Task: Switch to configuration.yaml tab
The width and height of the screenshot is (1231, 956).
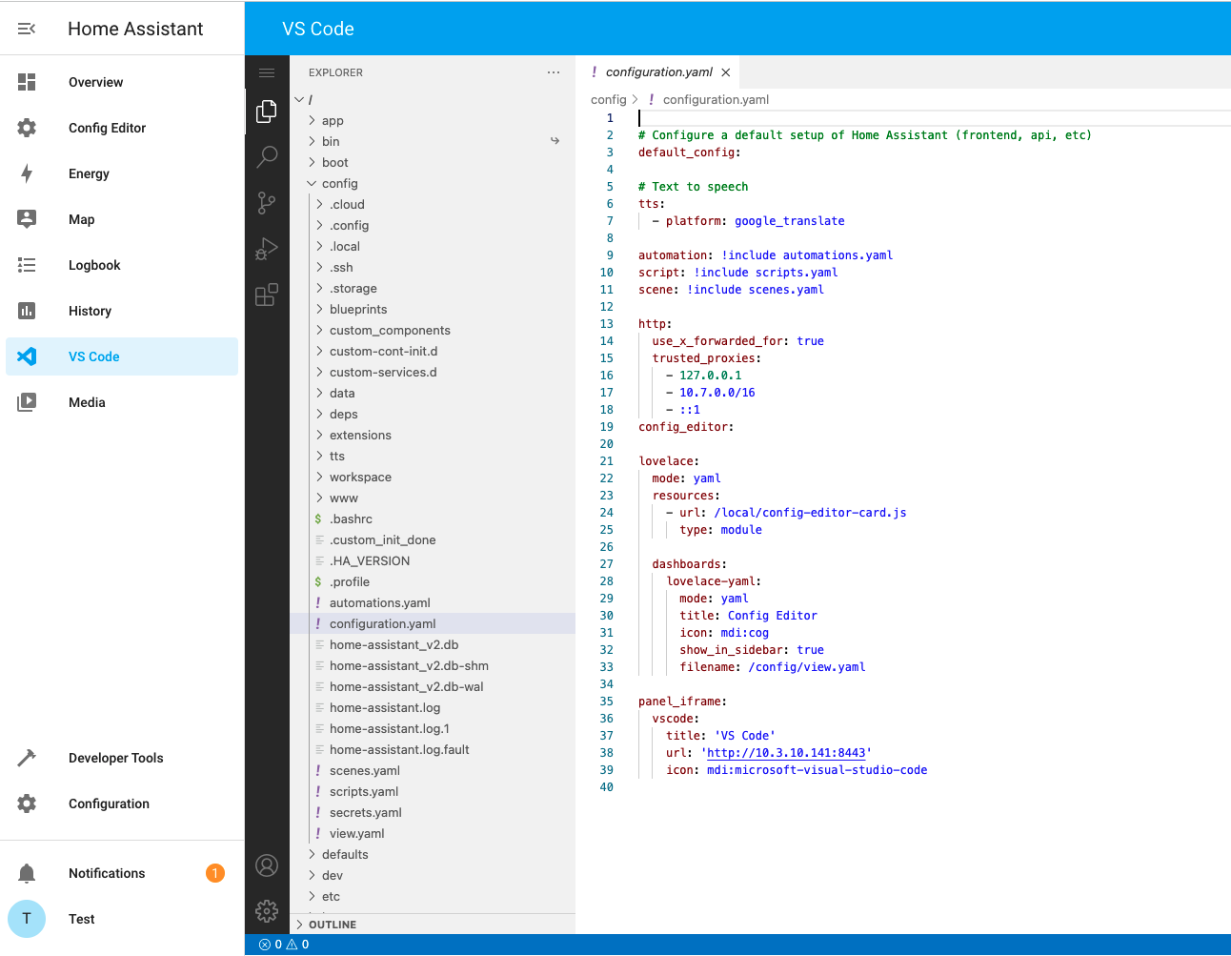Action: point(658,72)
